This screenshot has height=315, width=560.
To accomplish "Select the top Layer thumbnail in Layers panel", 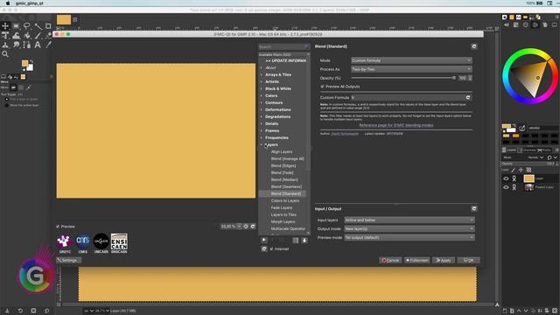I will 528,178.
